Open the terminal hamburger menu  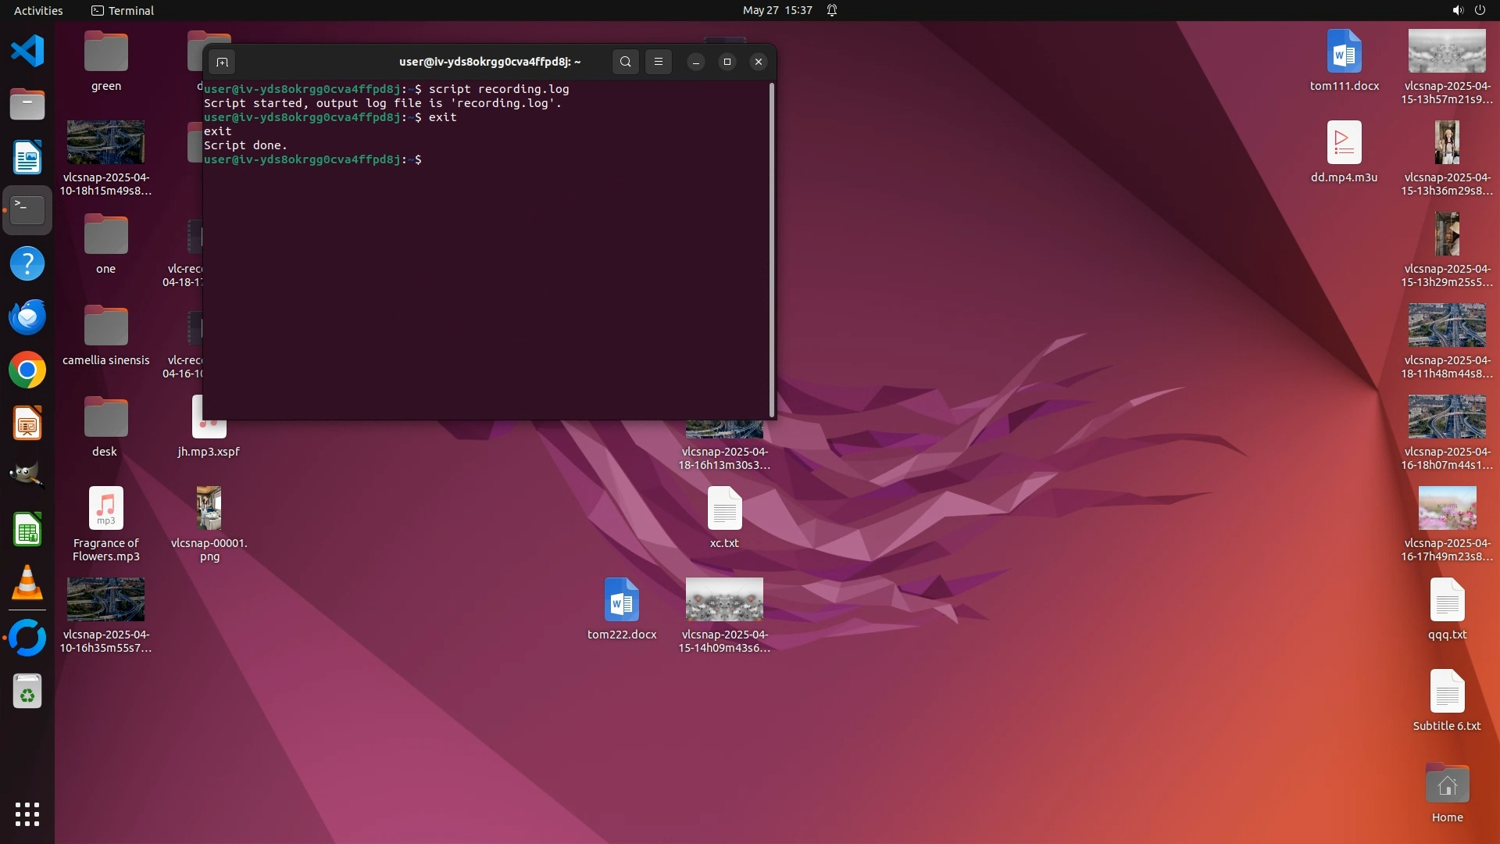pos(659,62)
